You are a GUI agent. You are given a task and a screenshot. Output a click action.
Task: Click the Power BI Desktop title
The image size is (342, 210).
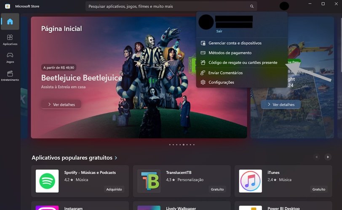point(283,208)
